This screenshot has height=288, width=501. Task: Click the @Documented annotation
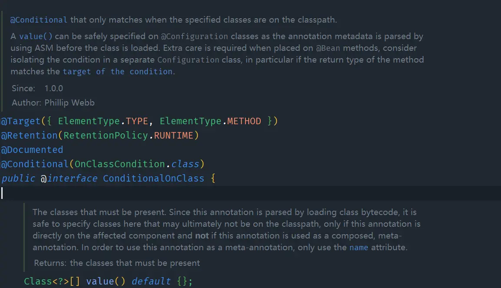32,150
